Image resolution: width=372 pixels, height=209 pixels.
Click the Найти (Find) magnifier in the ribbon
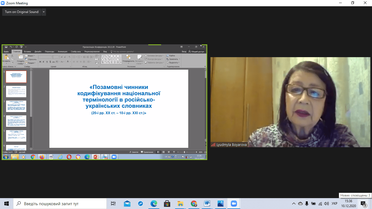168,56
